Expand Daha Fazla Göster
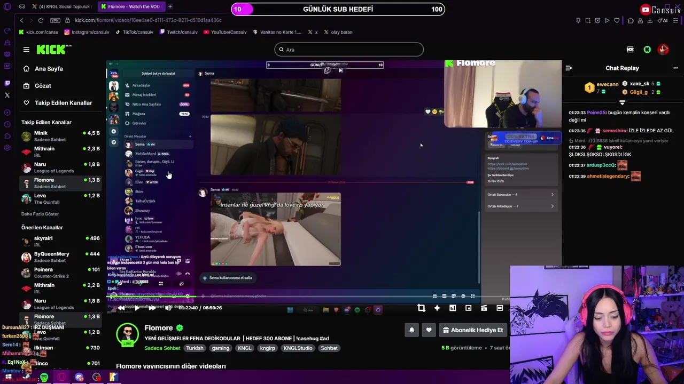The height and width of the screenshot is (384, 684). click(40, 214)
